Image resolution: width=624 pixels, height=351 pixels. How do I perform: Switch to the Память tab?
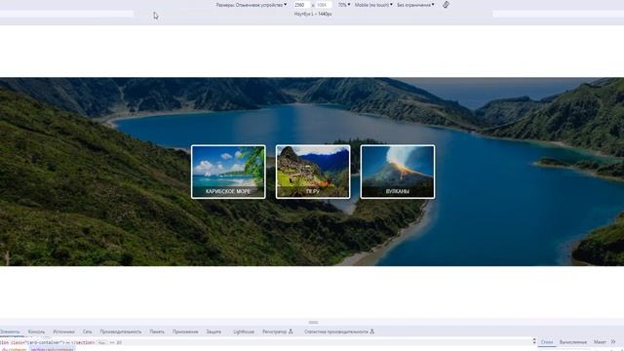tap(157, 331)
